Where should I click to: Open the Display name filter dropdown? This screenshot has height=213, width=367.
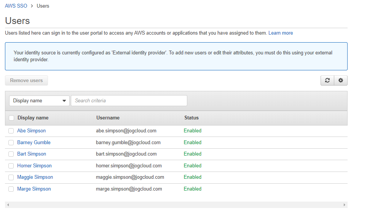pyautogui.click(x=39, y=101)
